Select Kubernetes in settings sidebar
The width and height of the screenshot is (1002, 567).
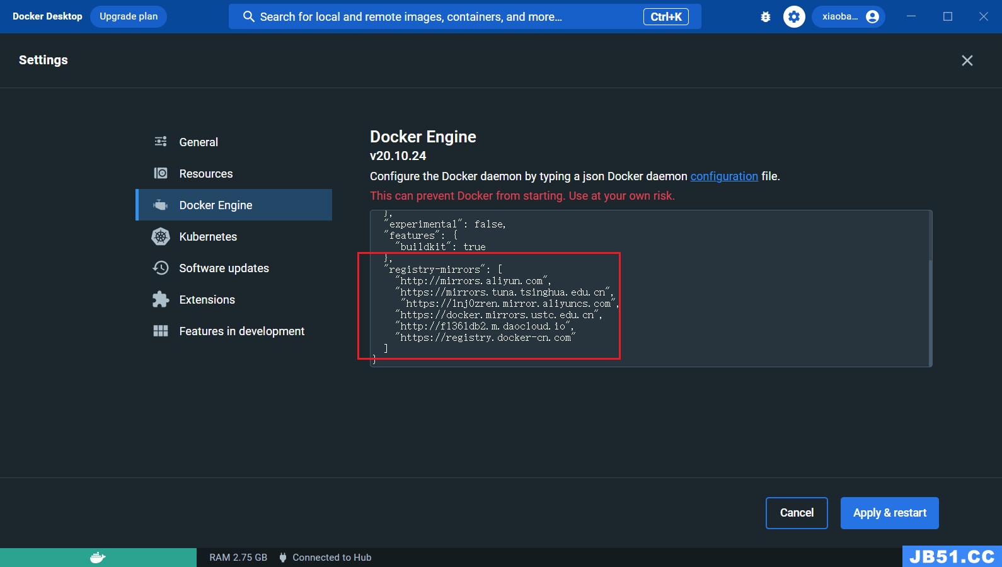click(x=234, y=236)
